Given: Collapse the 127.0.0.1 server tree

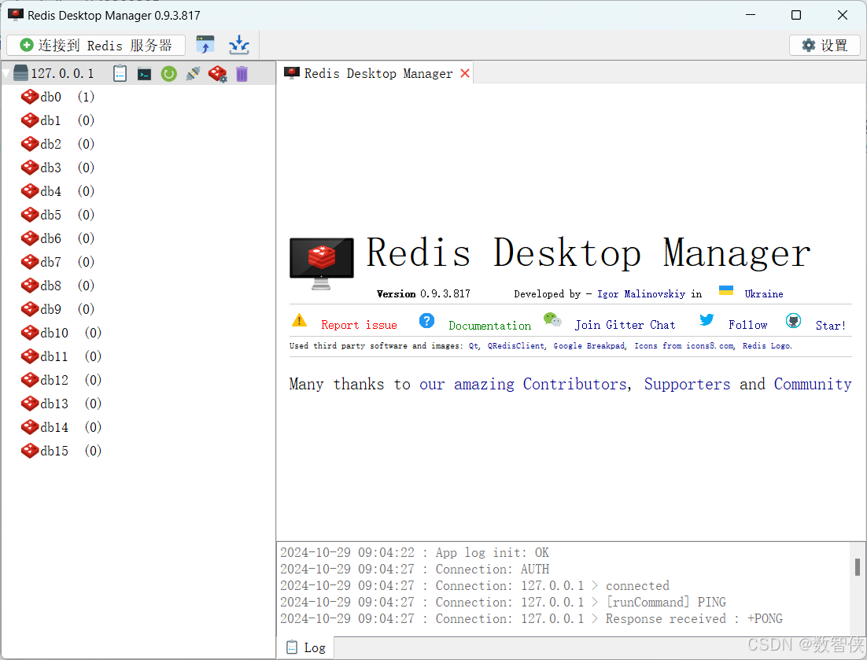Looking at the screenshot, I should tap(8, 73).
